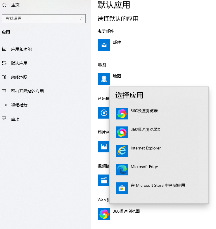Viewport: 216px width, 229px height.
Task: Click the current Web browser 360极速浏览器 icon
Action: [x=104, y=214]
